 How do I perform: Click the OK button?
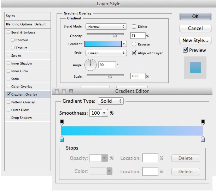point(195,16)
